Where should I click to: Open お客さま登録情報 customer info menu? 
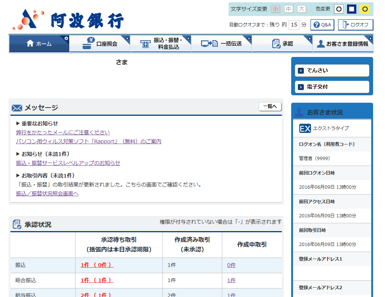tap(343, 44)
